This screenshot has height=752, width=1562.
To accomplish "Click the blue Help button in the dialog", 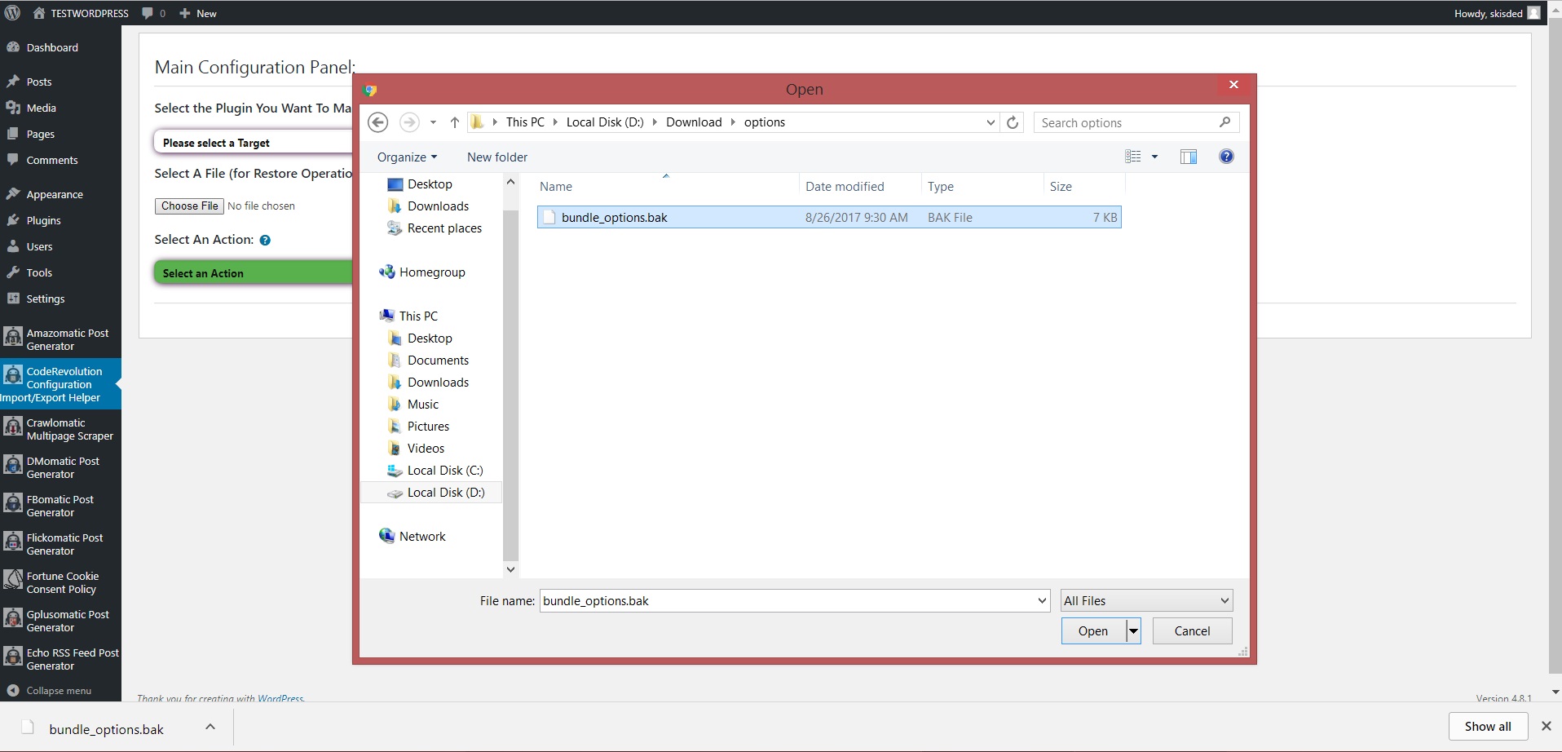I will (1226, 157).
